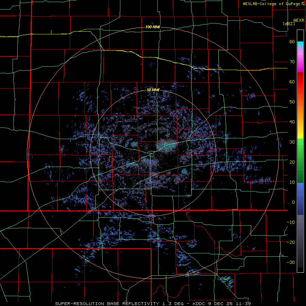Click the gray segment of color bar
This screenshot has height=306, width=306.
click(x=300, y=226)
